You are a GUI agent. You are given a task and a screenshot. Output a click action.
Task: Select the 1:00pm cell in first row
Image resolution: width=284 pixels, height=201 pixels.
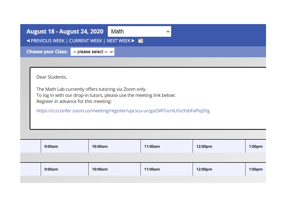pyautogui.click(x=256, y=146)
